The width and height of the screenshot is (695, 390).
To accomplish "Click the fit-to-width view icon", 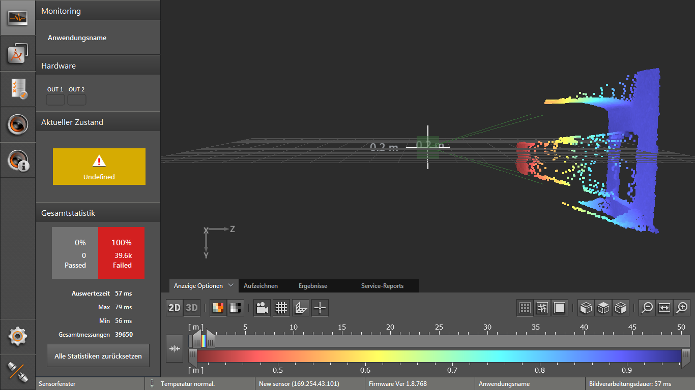I will [x=664, y=308].
